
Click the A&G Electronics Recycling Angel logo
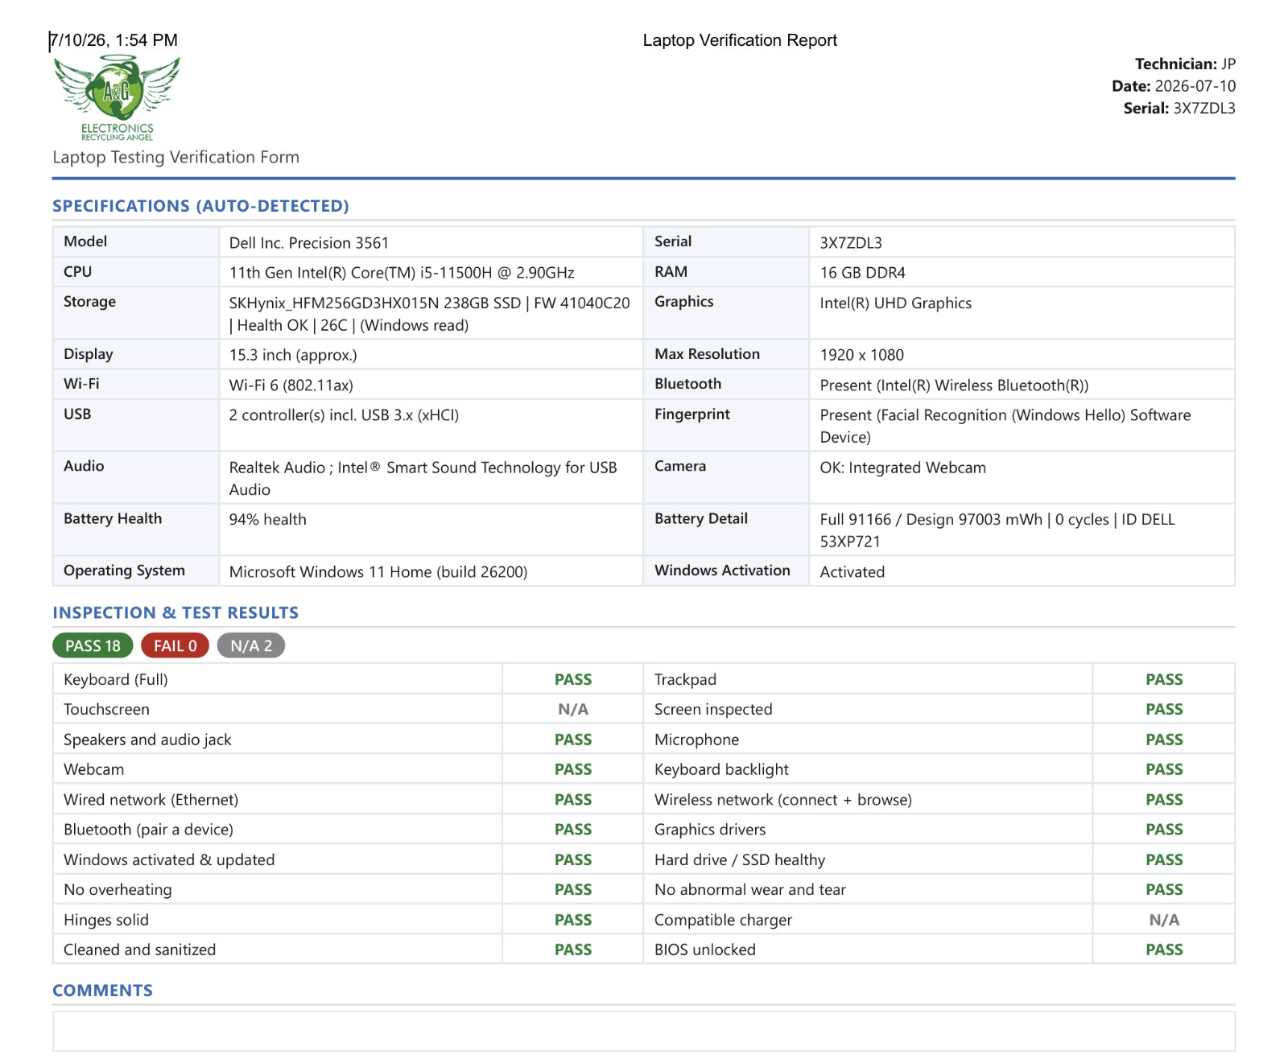pyautogui.click(x=117, y=97)
